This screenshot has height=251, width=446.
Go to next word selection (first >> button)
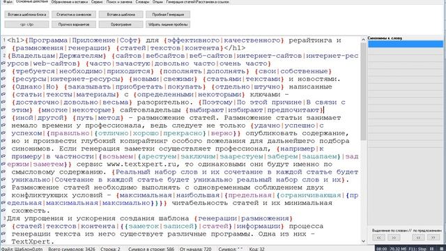(394, 237)
